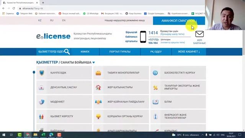Open notification center in system tray
Screen dimensions: 245x138
240,135
